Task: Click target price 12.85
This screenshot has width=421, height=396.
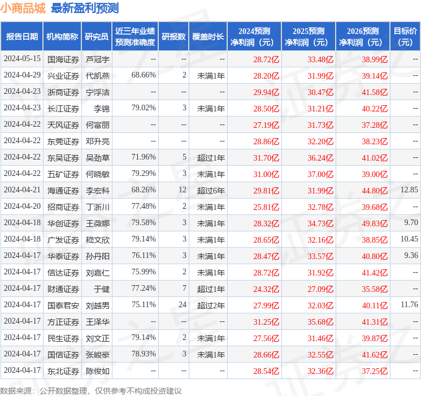Action: 409,190
